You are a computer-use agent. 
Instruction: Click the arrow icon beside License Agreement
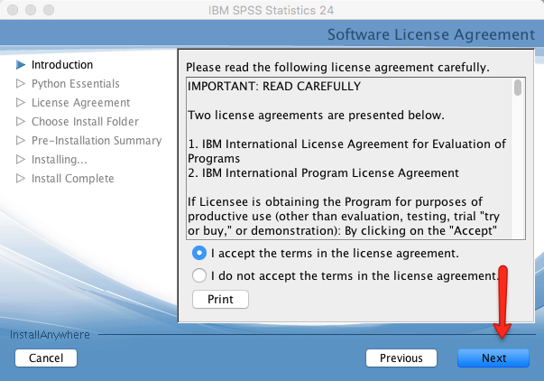(x=21, y=103)
